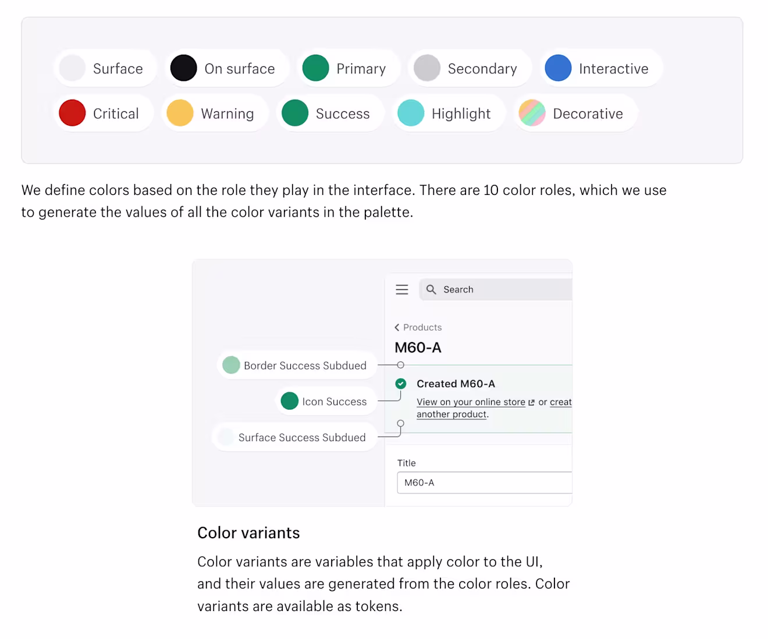Click the Products back chevron
768x639 pixels.
pyautogui.click(x=397, y=328)
